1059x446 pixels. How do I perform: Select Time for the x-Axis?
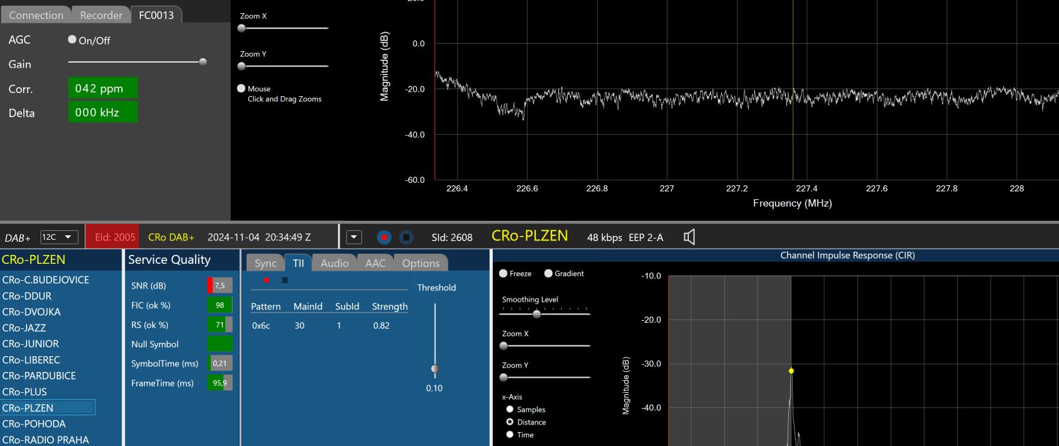tap(510, 435)
